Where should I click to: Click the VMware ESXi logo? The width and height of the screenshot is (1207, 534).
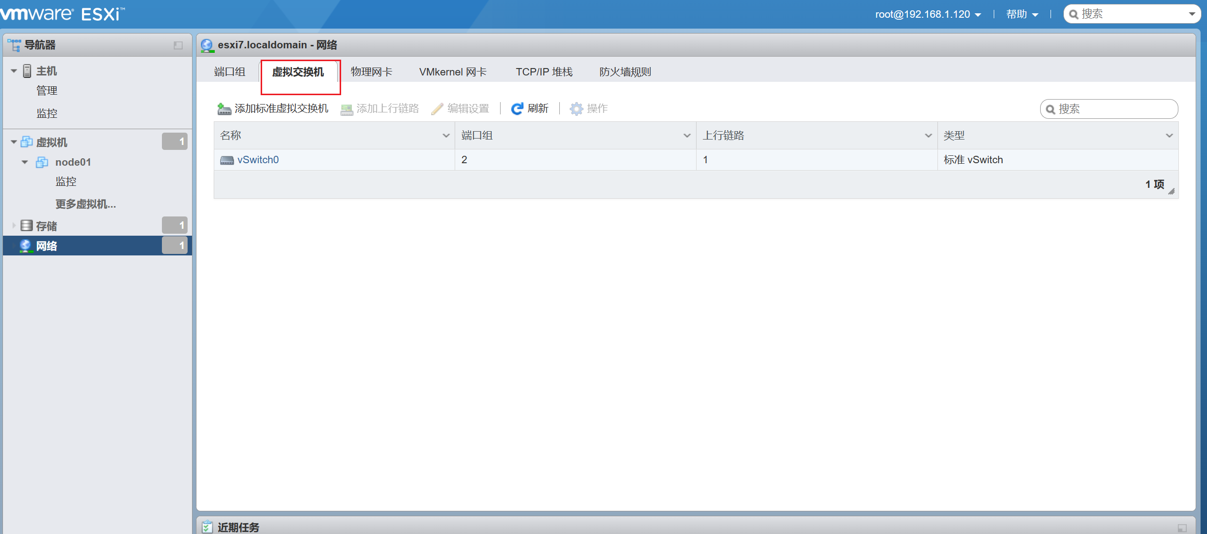coord(63,13)
